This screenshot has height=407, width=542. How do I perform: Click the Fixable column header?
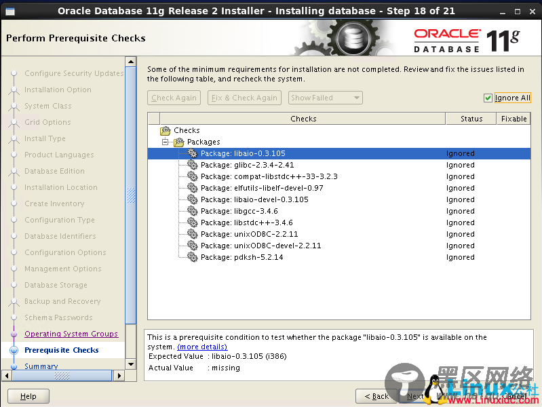point(514,119)
